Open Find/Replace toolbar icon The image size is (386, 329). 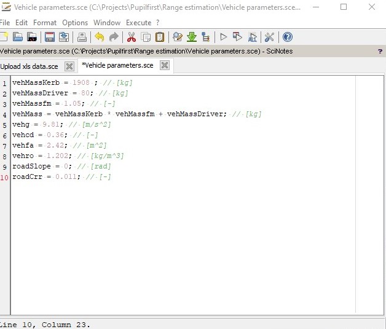click(x=178, y=37)
